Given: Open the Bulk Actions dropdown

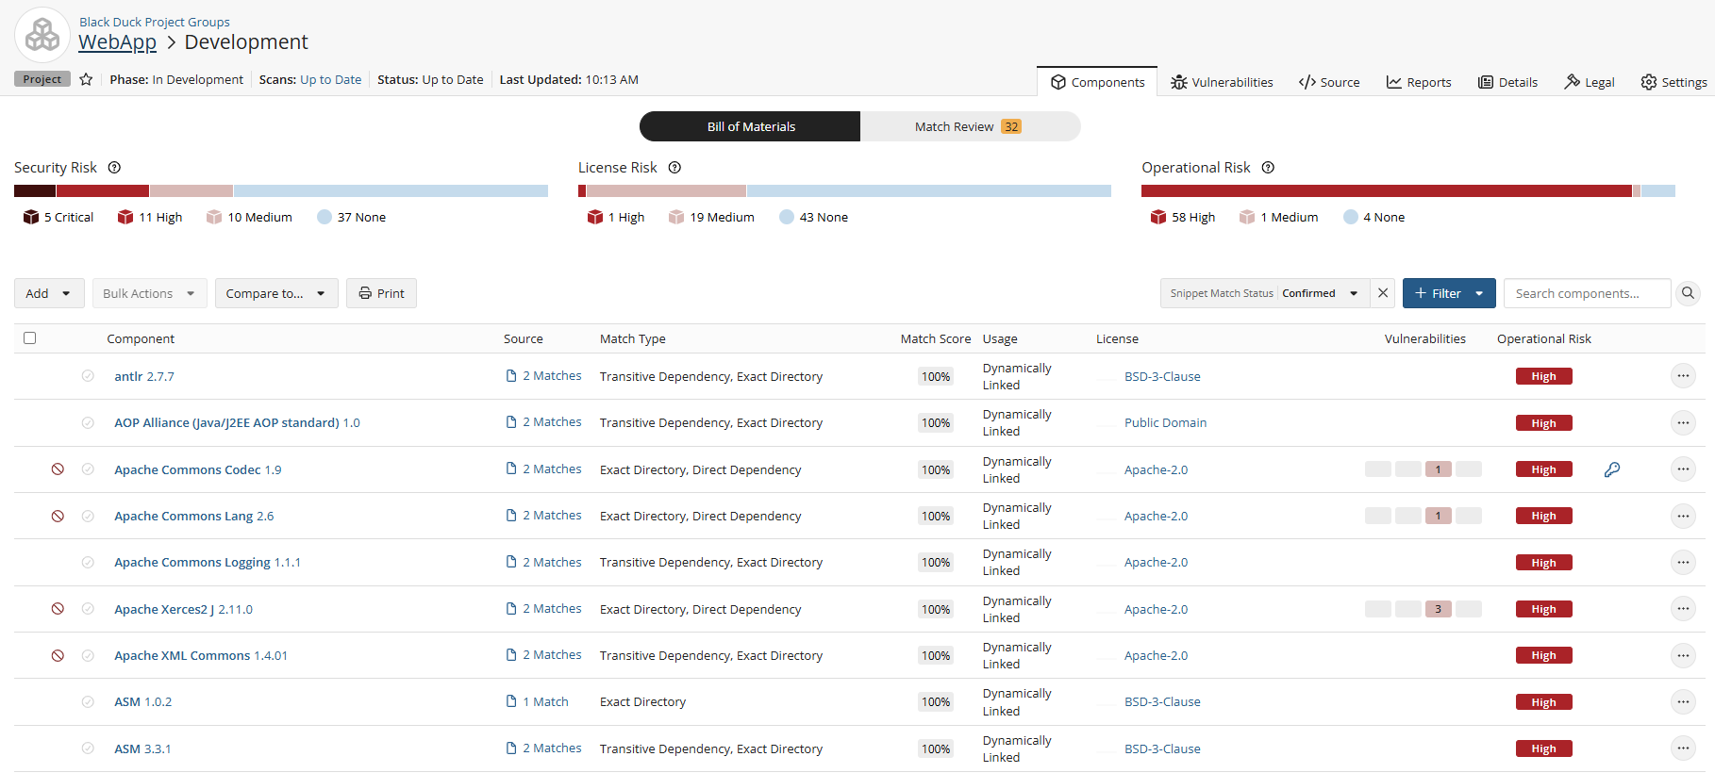Looking at the screenshot, I should point(149,293).
